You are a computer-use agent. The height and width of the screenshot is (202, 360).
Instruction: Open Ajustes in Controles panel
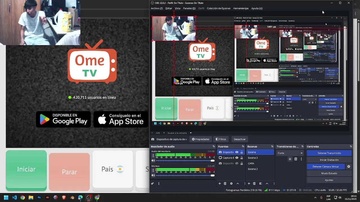click(329, 180)
